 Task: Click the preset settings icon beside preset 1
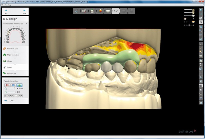click(x=6, y=96)
